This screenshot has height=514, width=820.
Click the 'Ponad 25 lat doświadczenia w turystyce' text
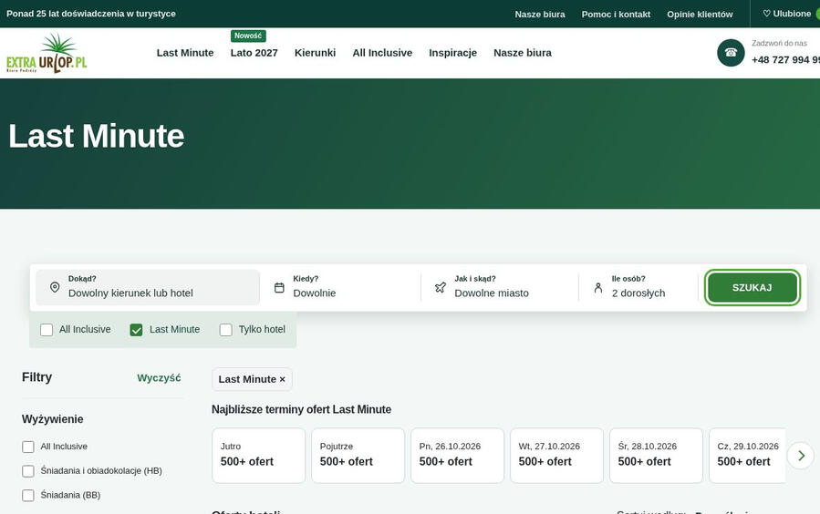coord(91,14)
